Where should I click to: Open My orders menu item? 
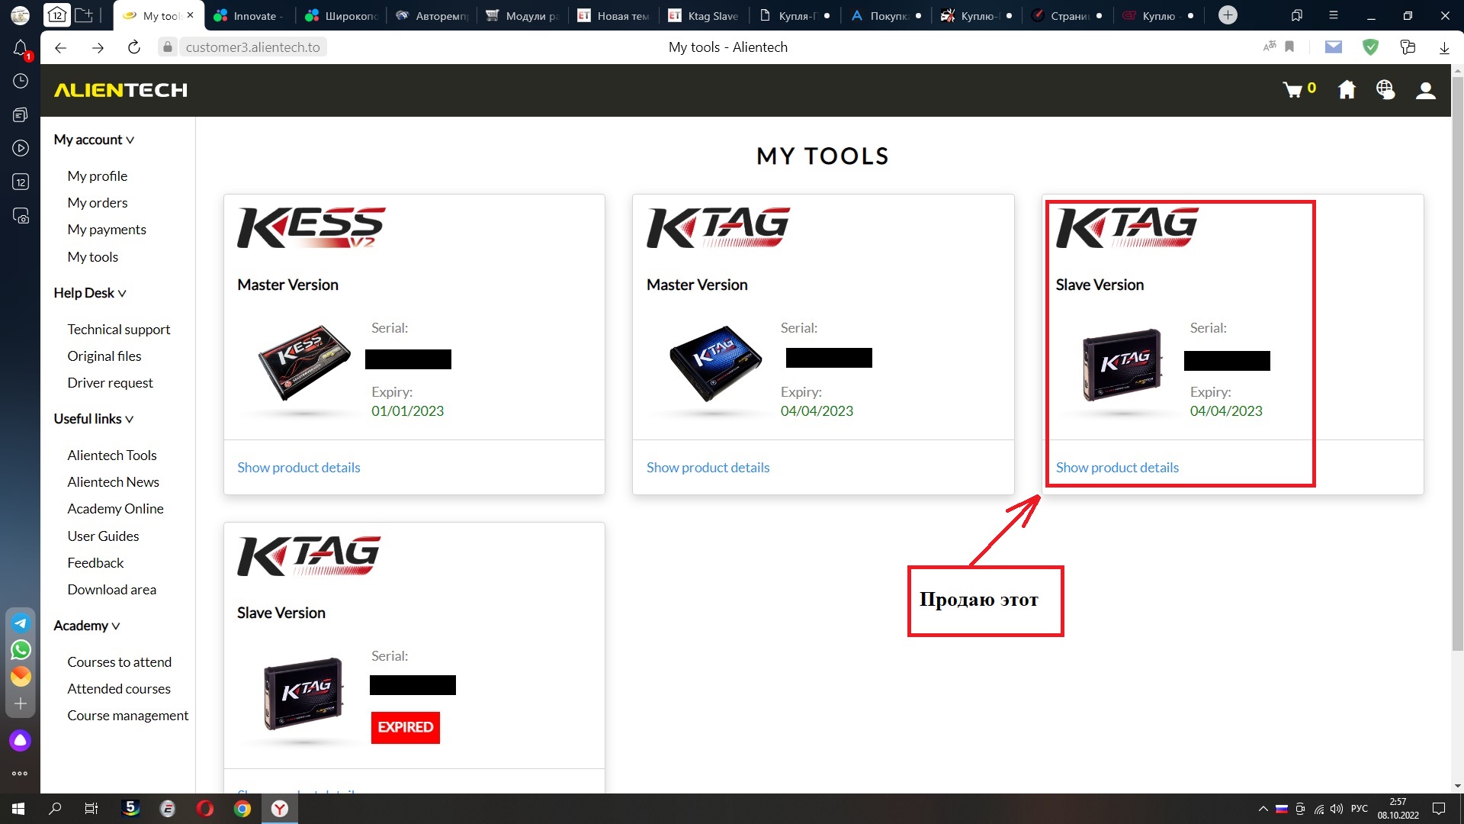(x=97, y=203)
